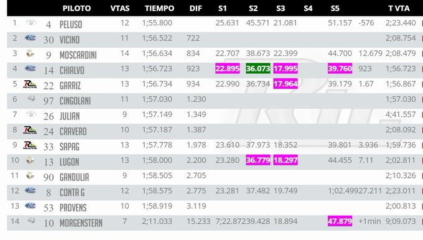Select driver name MORGENSTERN
Viewport: 423px width, 240px height.
click(81, 223)
